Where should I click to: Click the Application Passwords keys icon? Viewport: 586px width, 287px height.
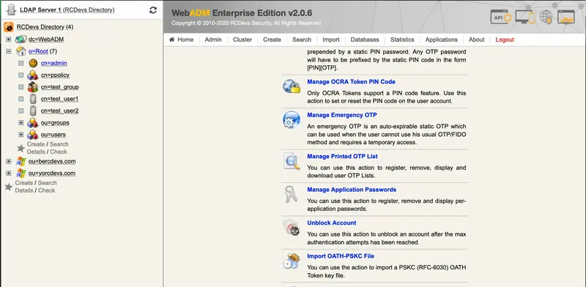(x=291, y=194)
